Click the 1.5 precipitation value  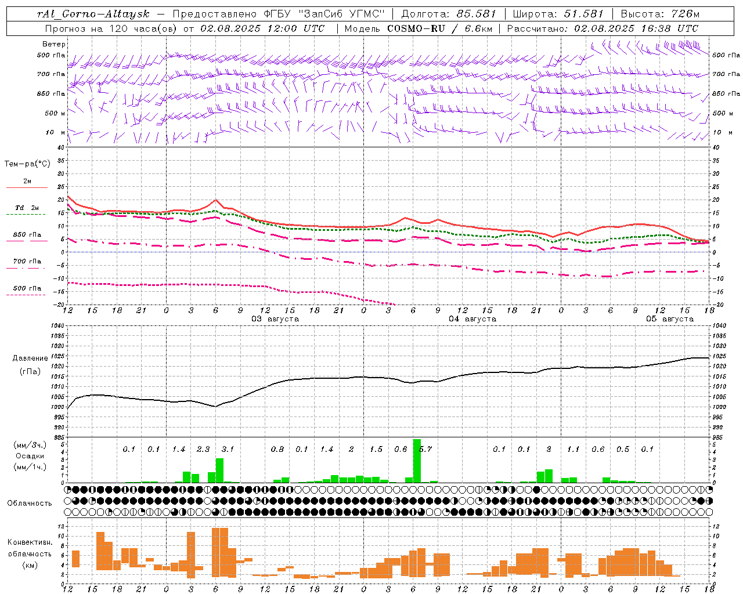[x=376, y=449]
